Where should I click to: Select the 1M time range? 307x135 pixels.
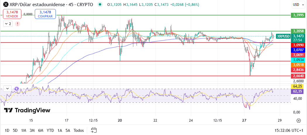24,130
